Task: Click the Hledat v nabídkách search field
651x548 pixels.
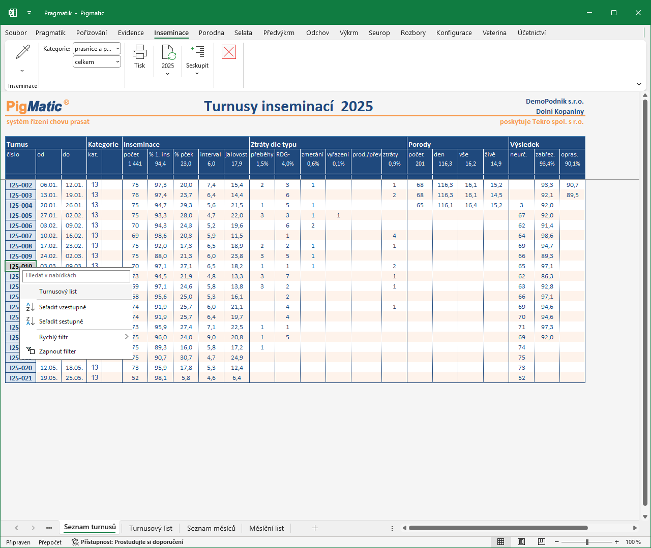Action: coord(76,276)
